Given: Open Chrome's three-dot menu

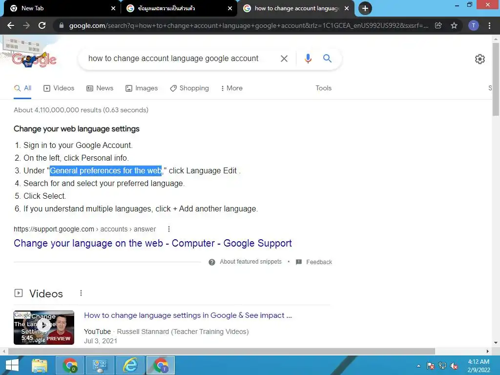Looking at the screenshot, I should point(489,25).
